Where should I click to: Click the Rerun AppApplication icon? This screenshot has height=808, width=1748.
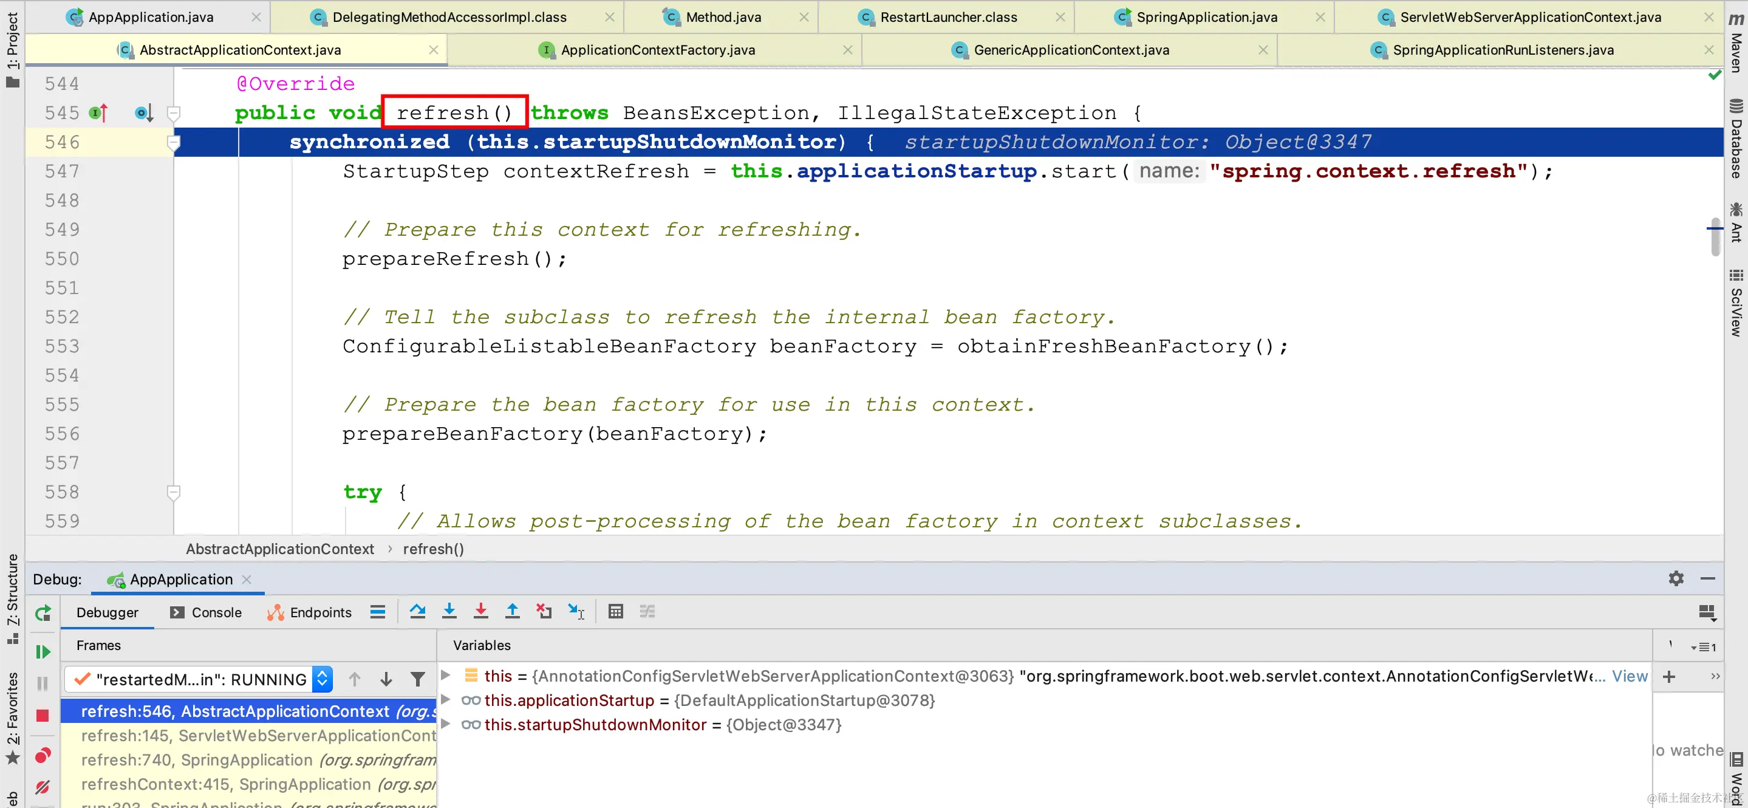(x=43, y=613)
